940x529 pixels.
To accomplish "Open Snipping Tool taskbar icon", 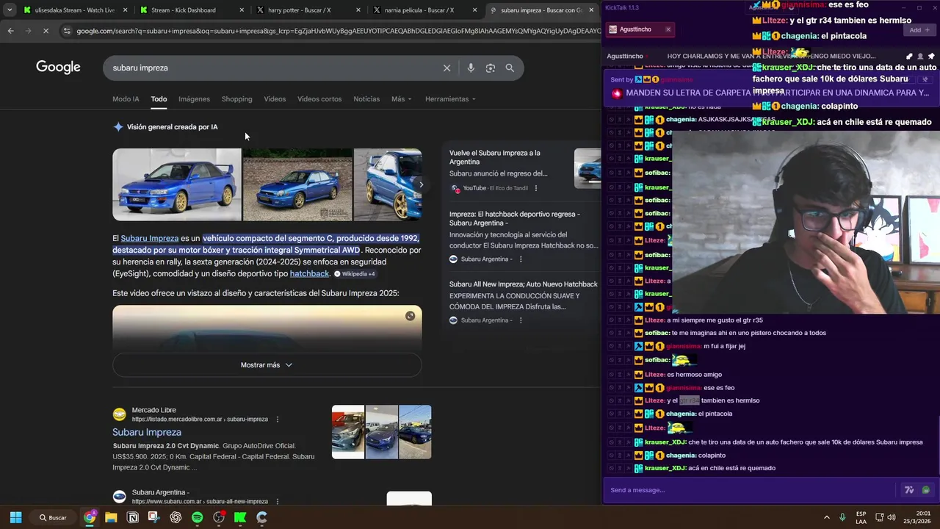I will click(153, 517).
